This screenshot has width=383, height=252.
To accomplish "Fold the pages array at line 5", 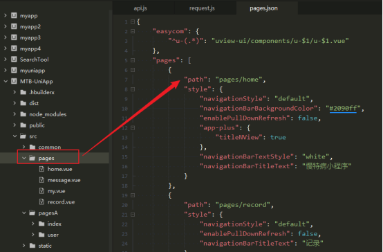I will coord(133,60).
